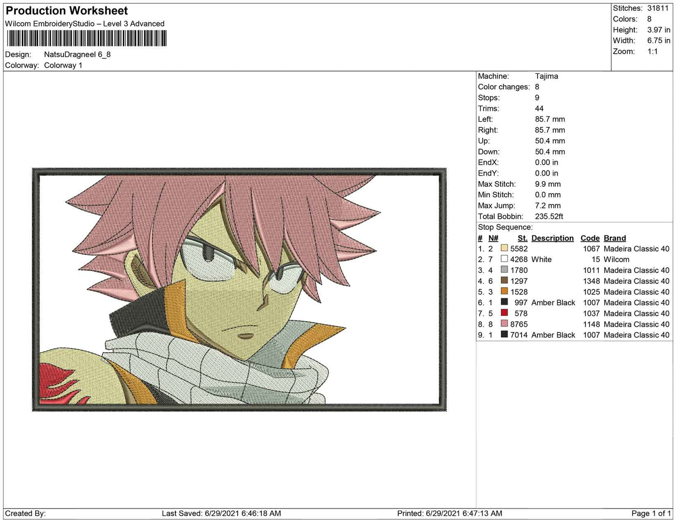
Task: Pick the pink swatch with 8765 stitches
Action: [x=504, y=324]
